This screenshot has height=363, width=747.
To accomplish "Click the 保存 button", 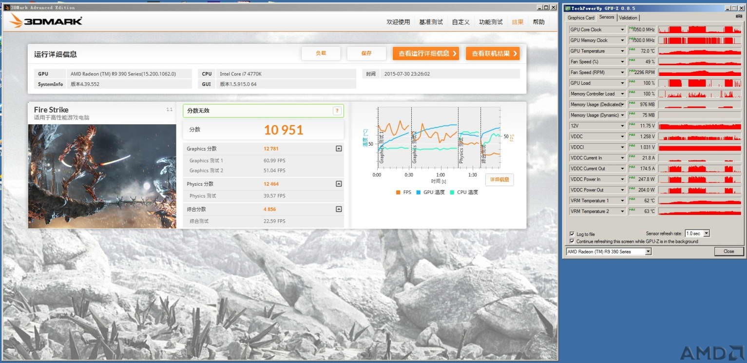I will click(366, 54).
